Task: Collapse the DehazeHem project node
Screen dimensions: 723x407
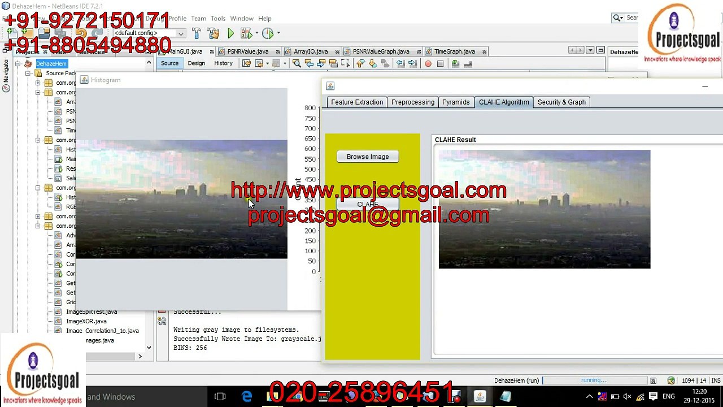Action: click(x=18, y=64)
